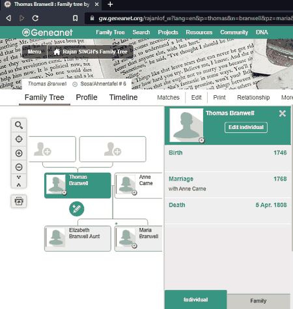Viewport: 293px width, 309px height.
Task: Click the large profile photo in side panel
Action: [186, 125]
